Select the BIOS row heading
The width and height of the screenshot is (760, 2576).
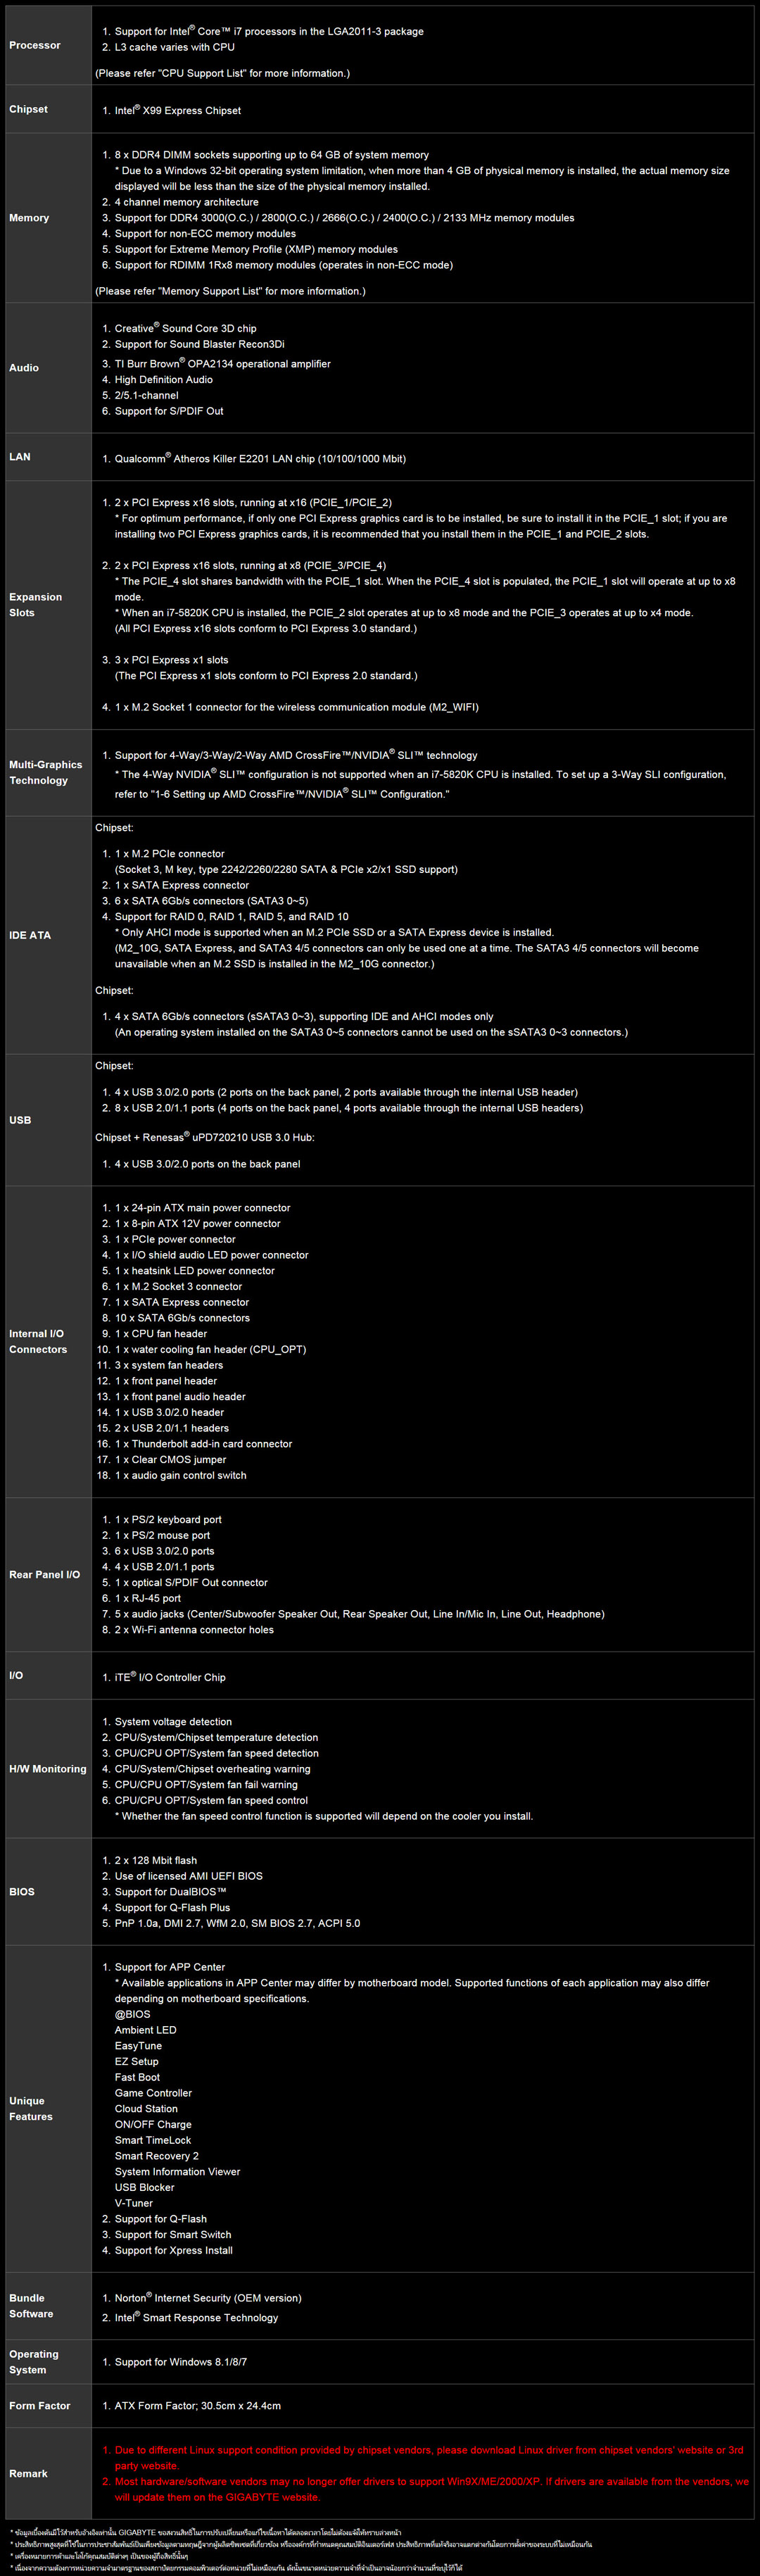[x=22, y=1891]
